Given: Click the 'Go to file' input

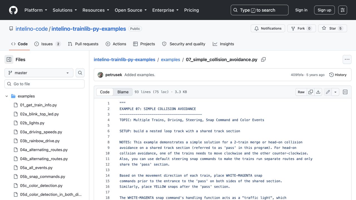Looking at the screenshot, I should pos(44,84).
